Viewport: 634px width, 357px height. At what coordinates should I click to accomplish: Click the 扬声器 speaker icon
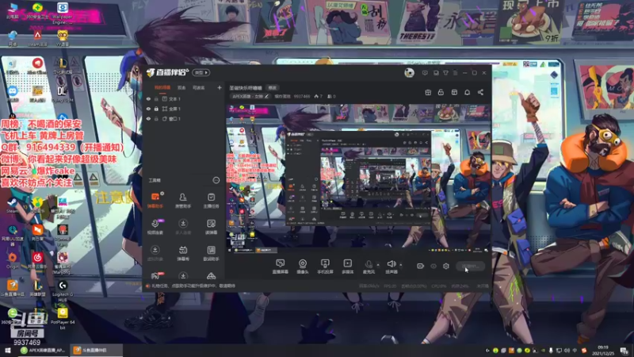coord(391,264)
